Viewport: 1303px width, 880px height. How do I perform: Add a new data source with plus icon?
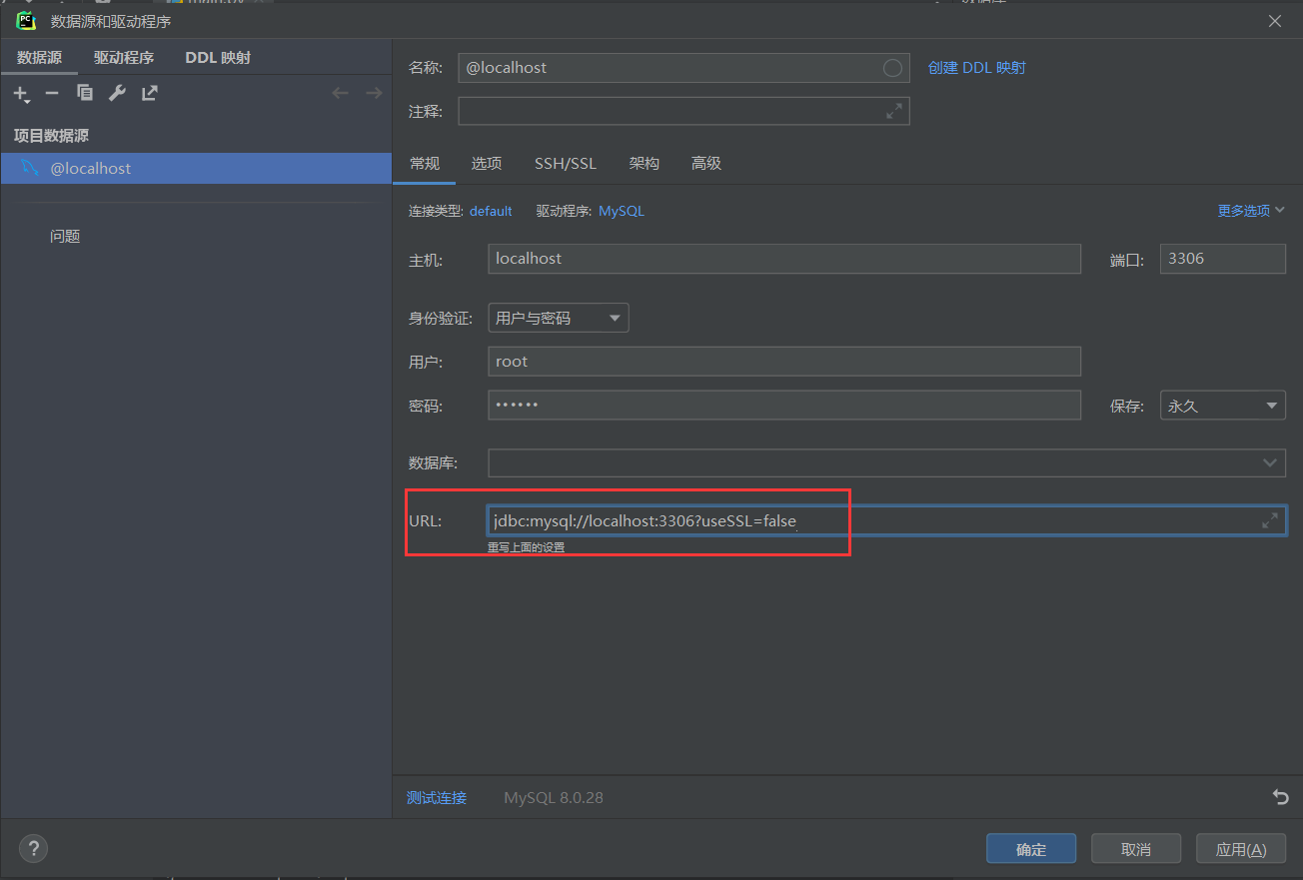(21, 94)
